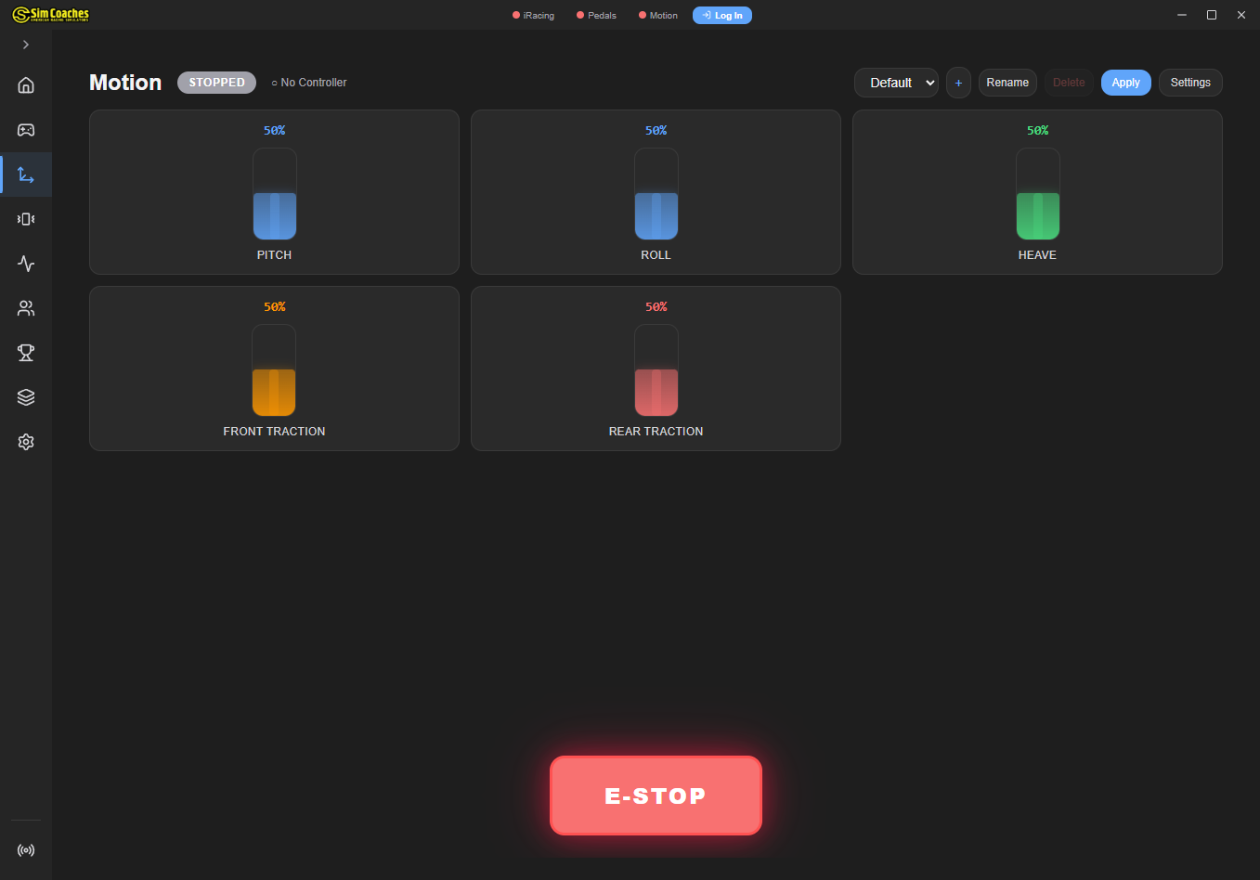Select the iRacing status tab
This screenshot has height=880, width=1260.
point(534,16)
